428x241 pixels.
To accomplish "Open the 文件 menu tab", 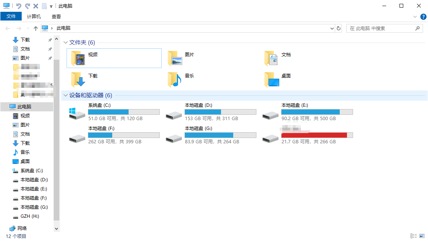I will click(x=11, y=16).
